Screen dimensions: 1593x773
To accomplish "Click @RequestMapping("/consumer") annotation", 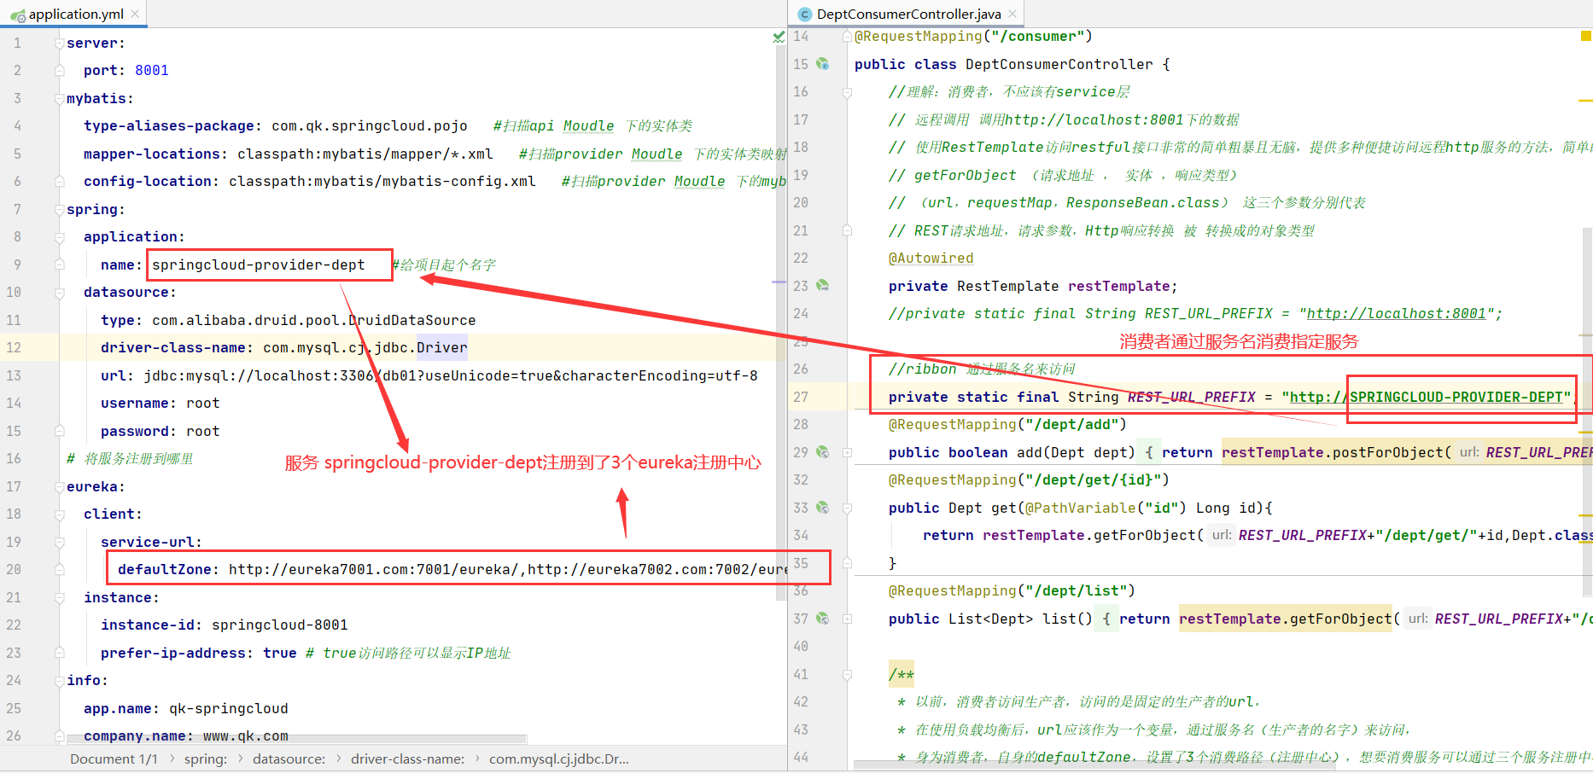I will pos(974,37).
